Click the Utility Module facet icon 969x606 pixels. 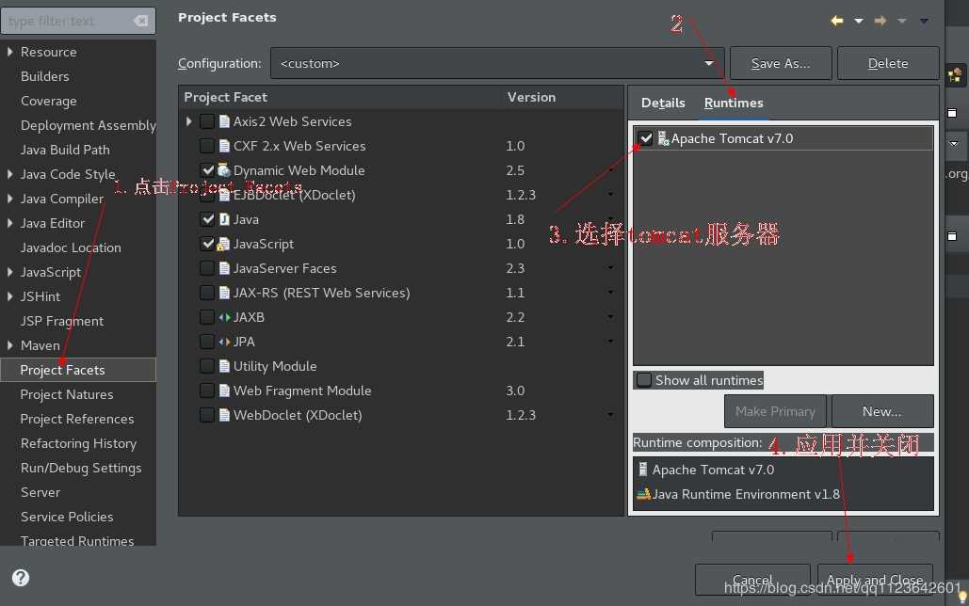pos(224,366)
